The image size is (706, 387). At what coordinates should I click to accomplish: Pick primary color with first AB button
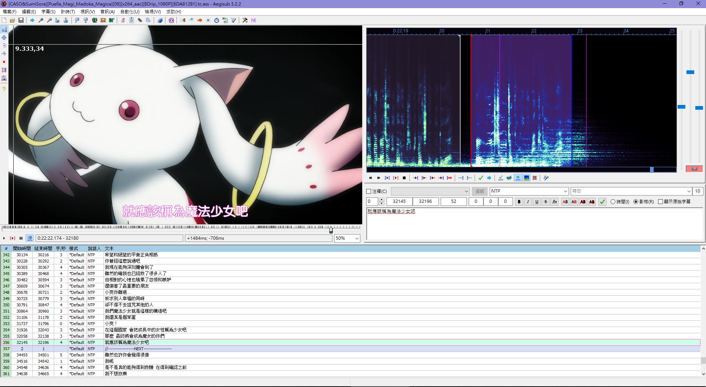(565, 202)
